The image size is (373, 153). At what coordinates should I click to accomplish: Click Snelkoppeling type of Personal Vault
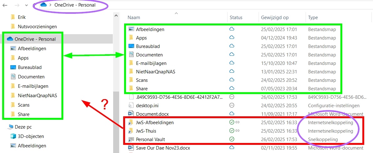point(323,140)
